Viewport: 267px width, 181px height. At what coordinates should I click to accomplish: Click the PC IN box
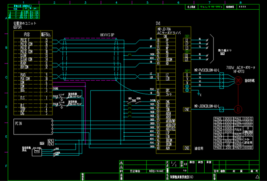[33, 127]
